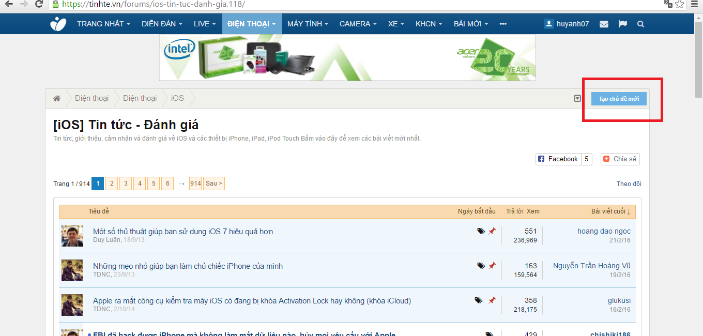Click pin icon on iPhone tips thread
The width and height of the screenshot is (703, 336).
point(492,266)
